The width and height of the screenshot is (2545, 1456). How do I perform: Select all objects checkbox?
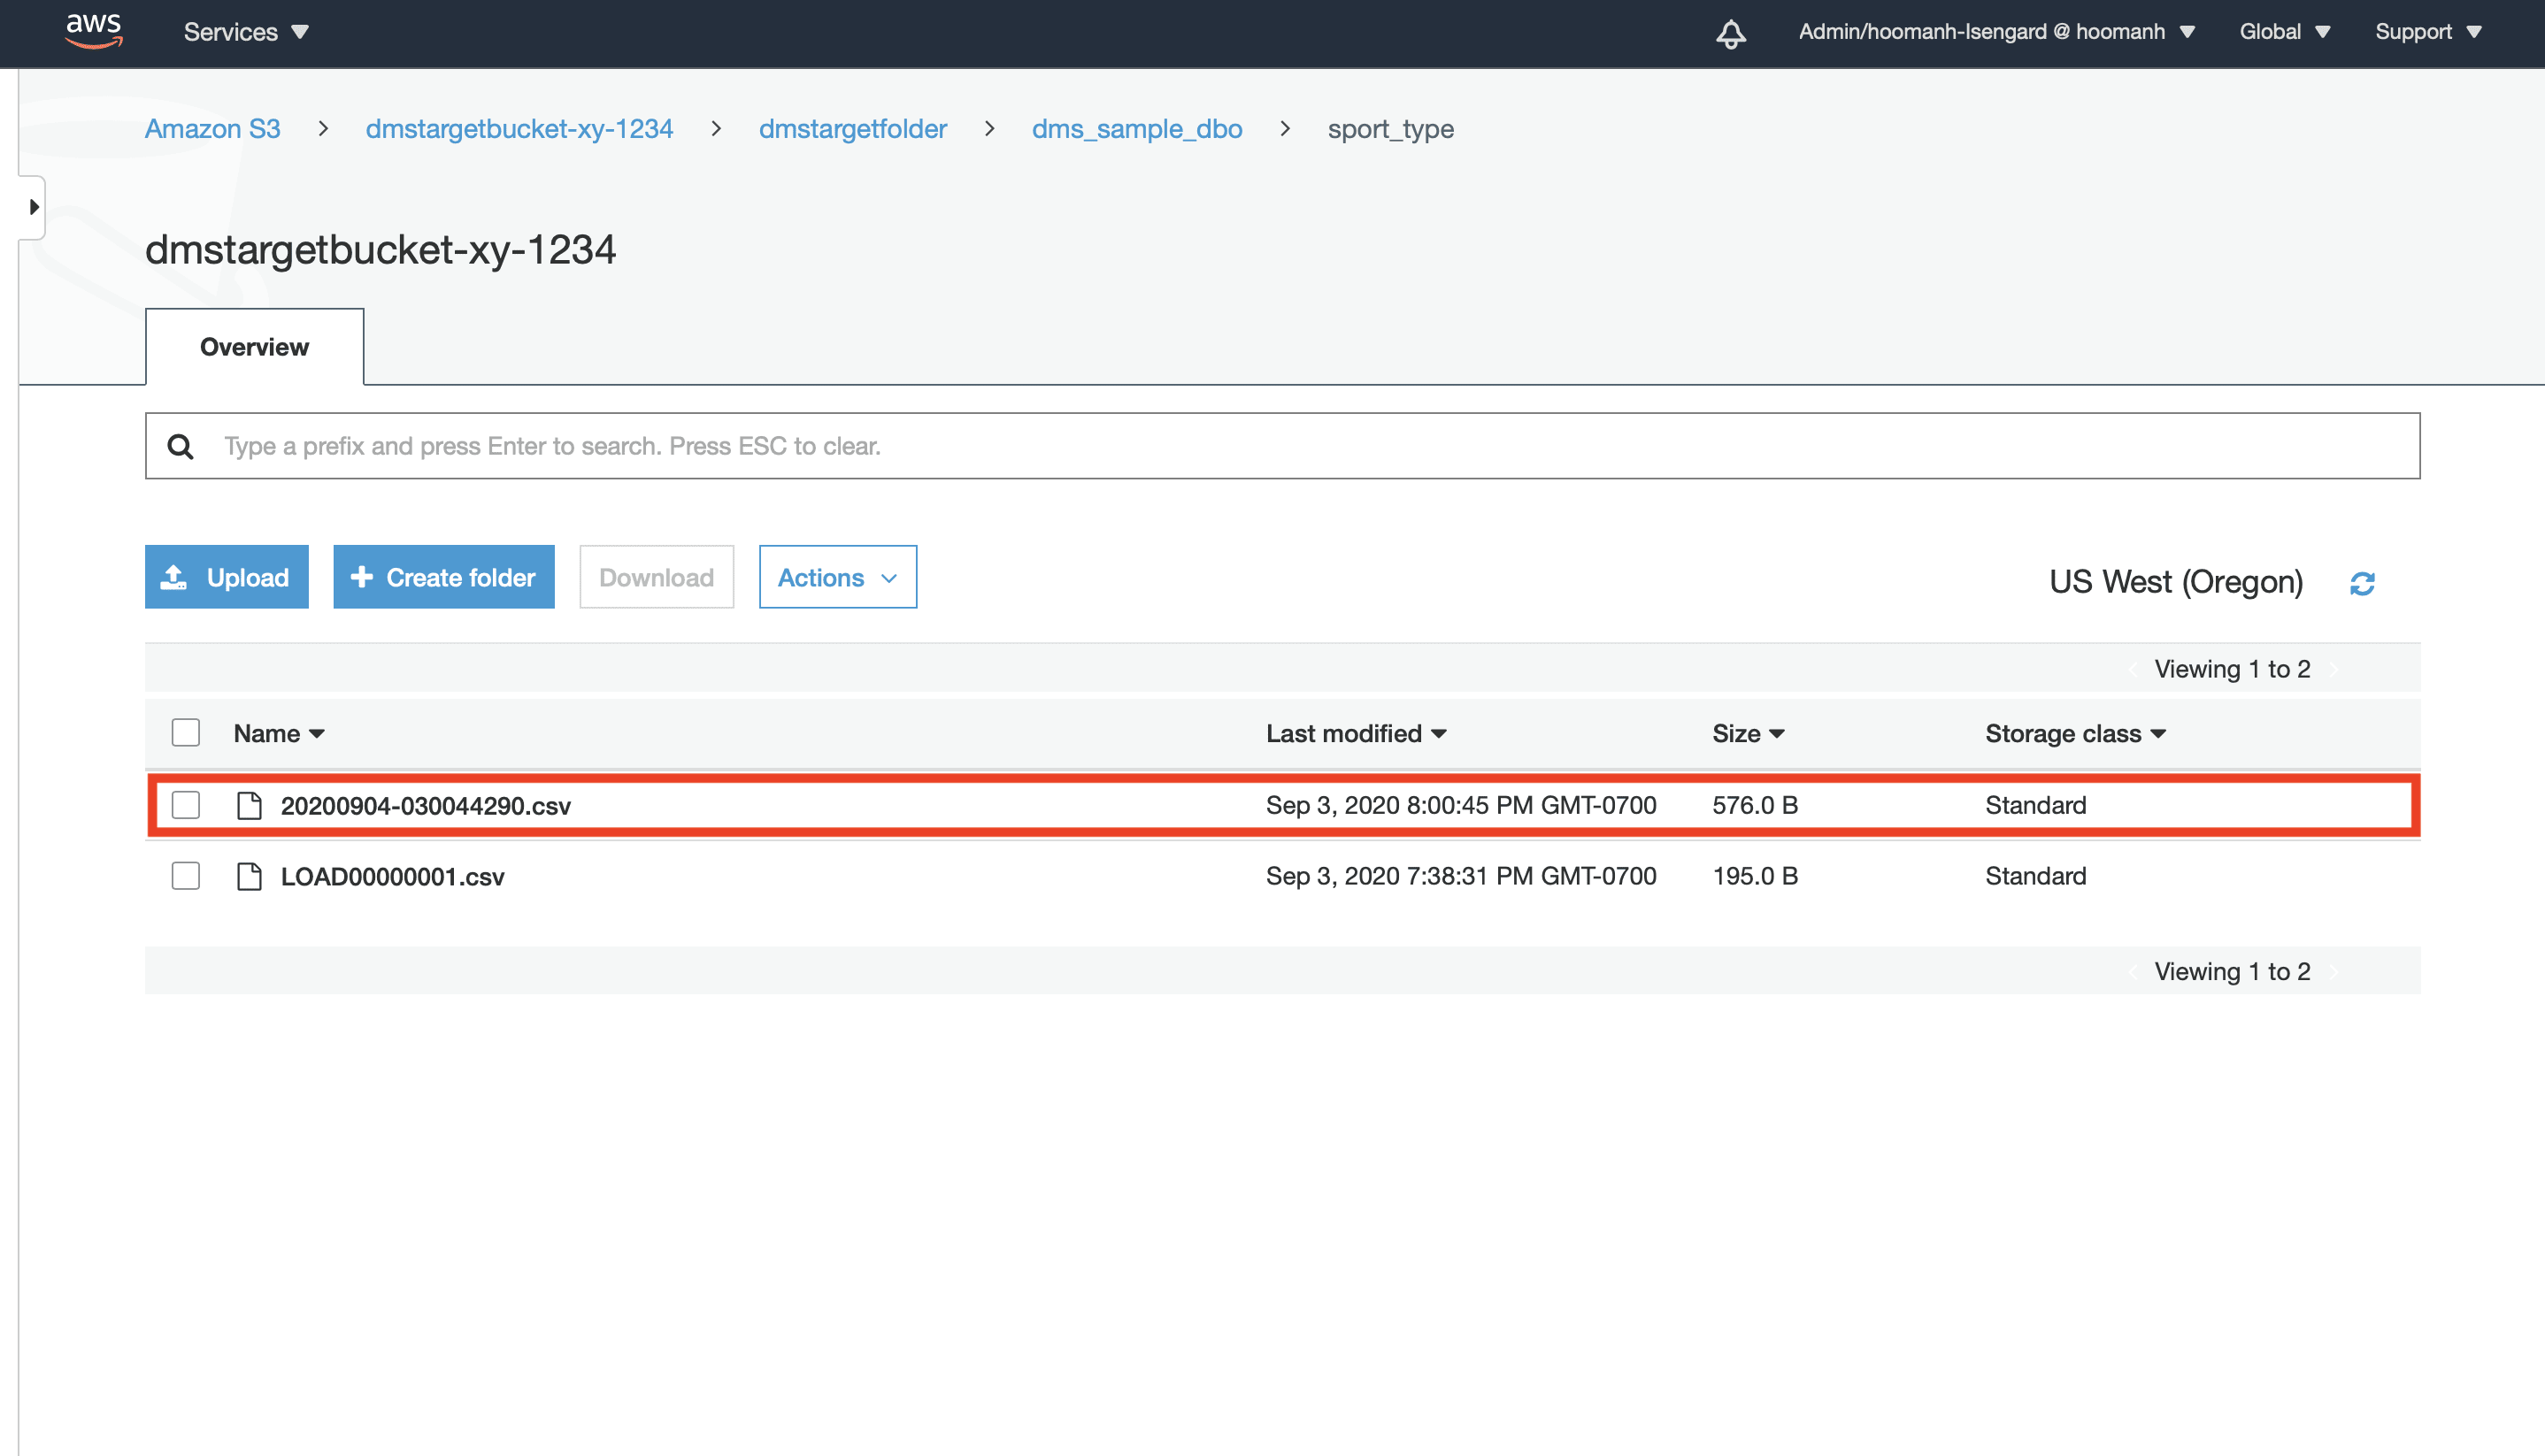coord(186,733)
